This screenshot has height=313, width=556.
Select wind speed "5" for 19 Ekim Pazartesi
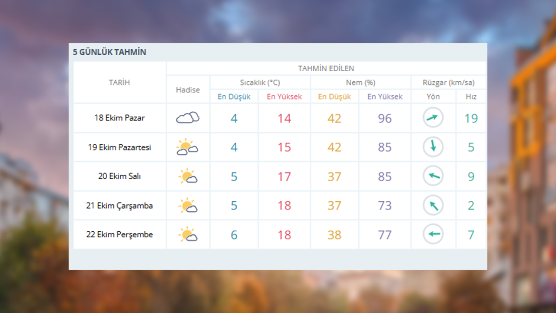[471, 147]
